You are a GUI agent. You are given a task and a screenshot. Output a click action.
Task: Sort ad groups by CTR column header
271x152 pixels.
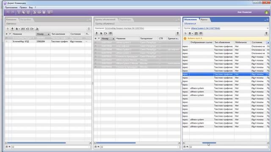tap(162, 38)
